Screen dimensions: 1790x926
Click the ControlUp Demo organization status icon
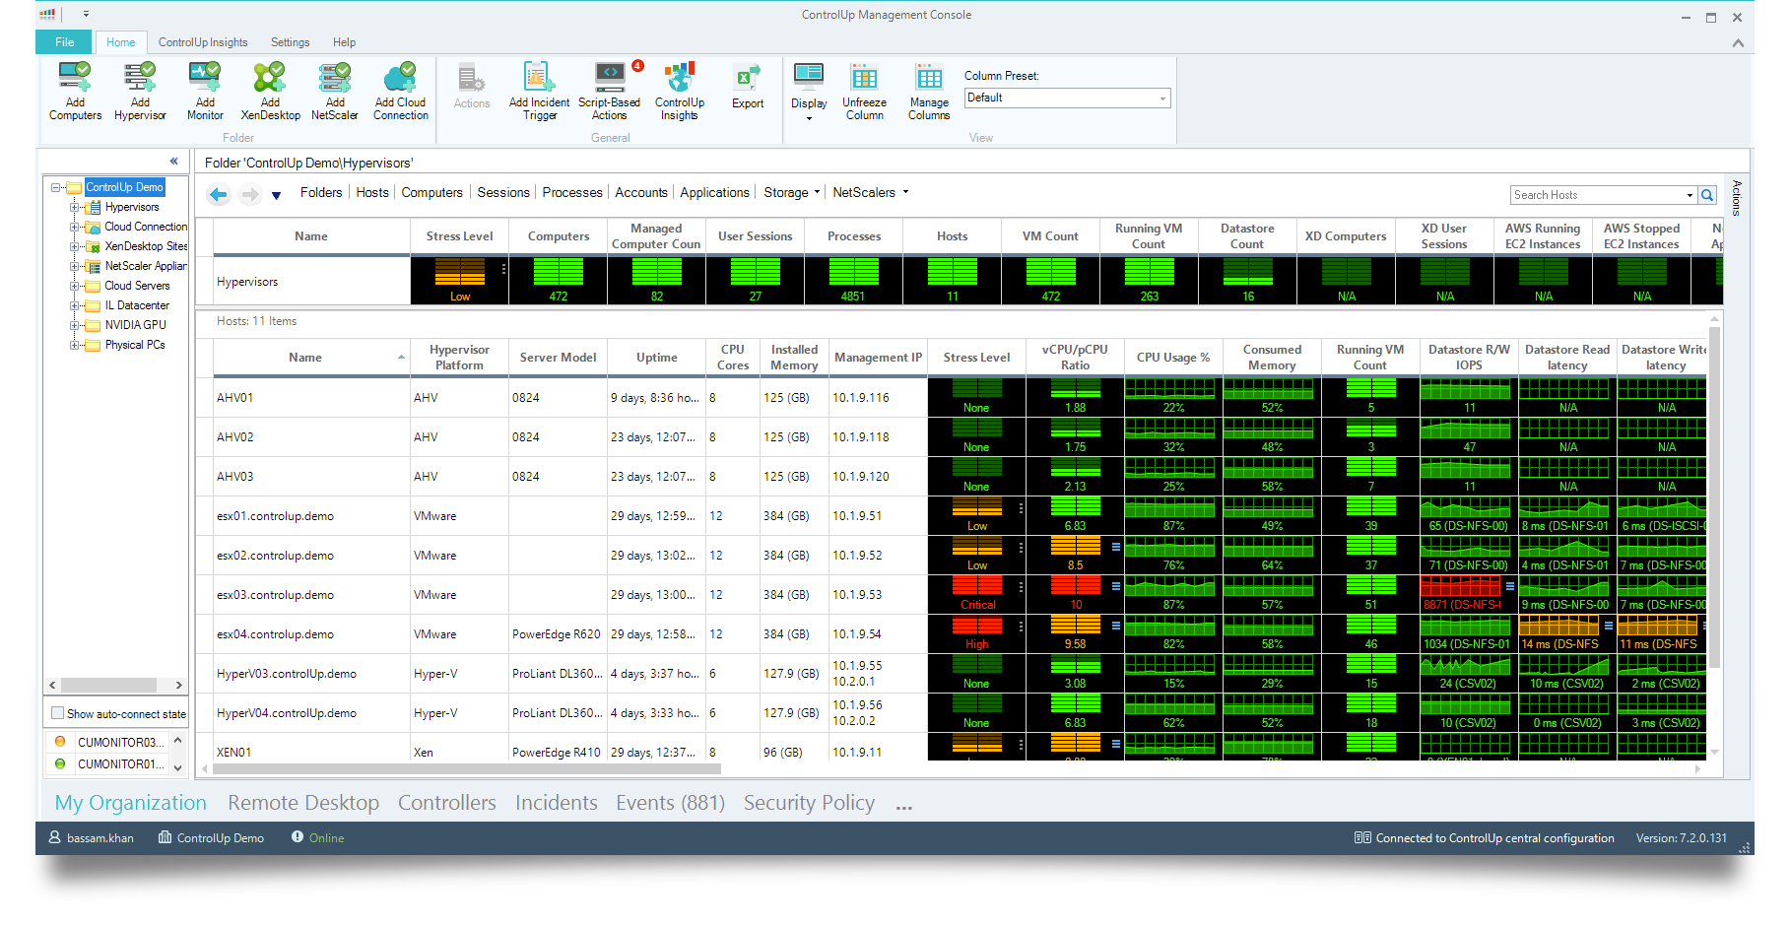tap(165, 837)
